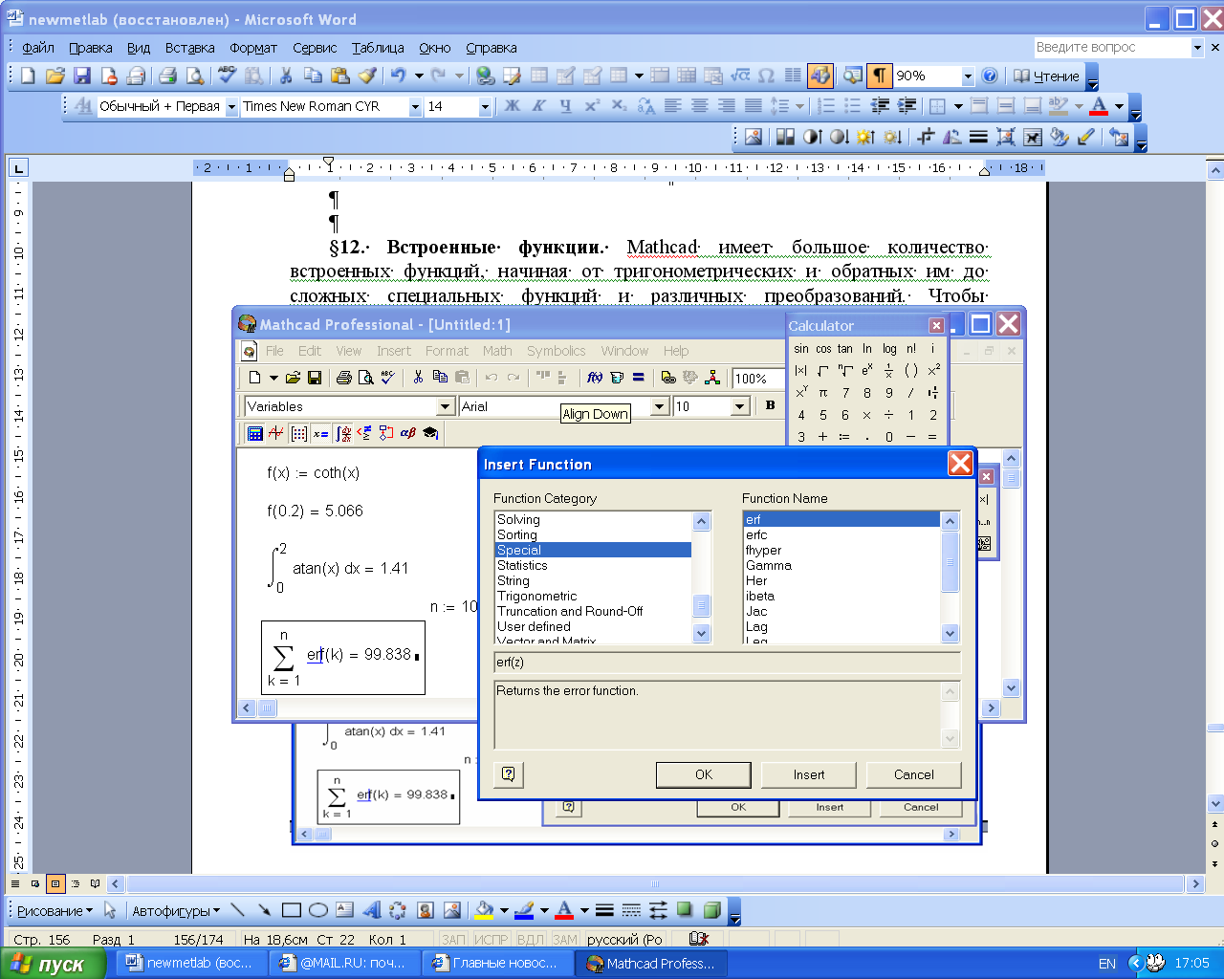Viewport: 1224px width, 979px height.
Task: Toggle bold (Ж) formatting
Action: (512, 106)
